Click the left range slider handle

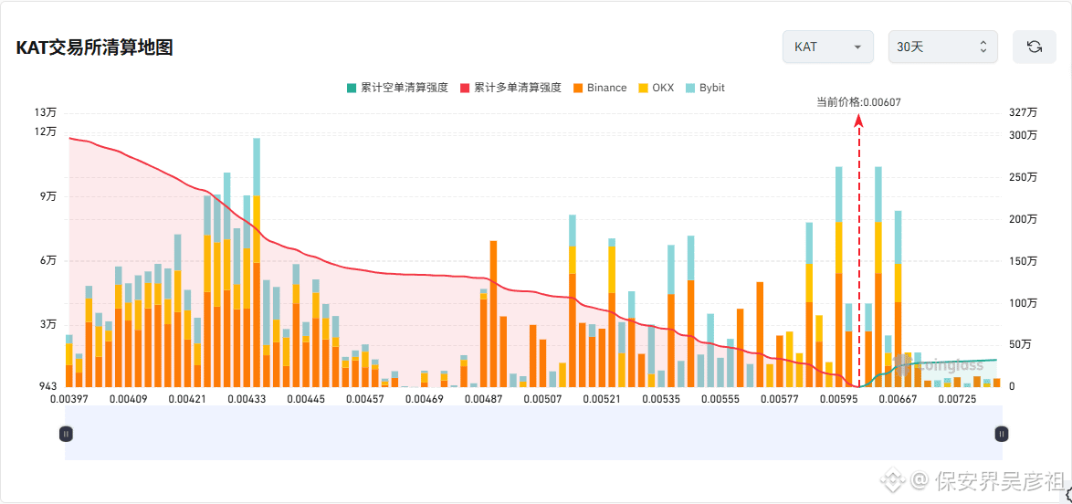pos(66,433)
